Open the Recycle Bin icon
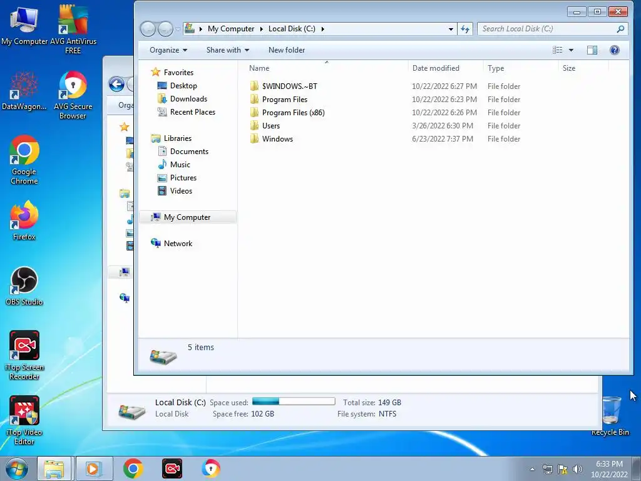The image size is (641, 481). (x=610, y=416)
